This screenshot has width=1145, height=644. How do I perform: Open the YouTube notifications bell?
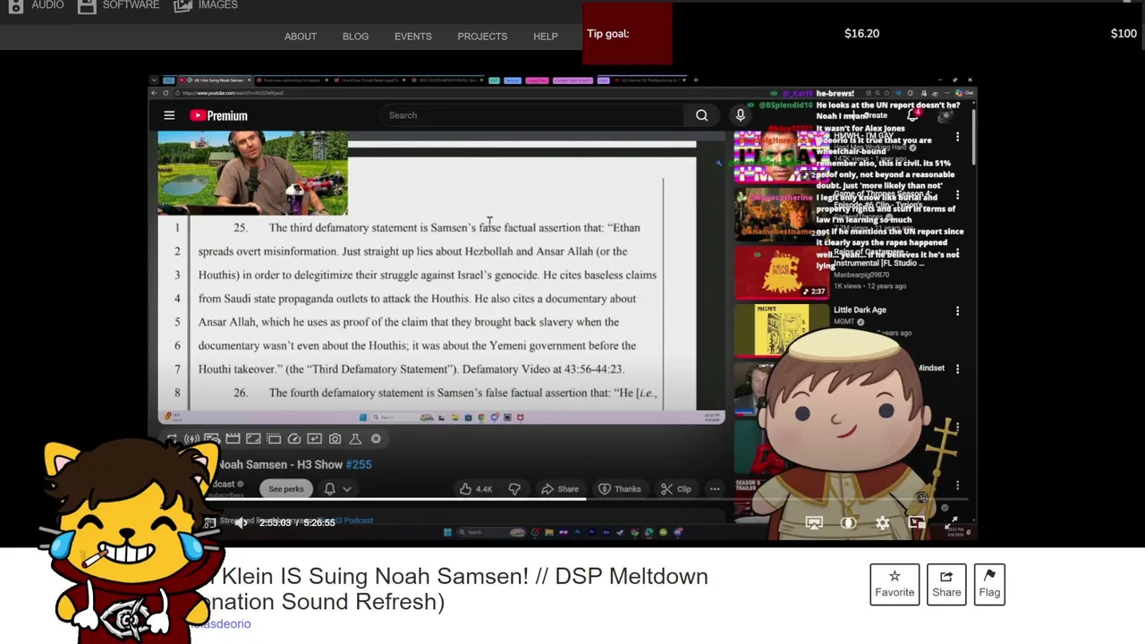coord(912,115)
